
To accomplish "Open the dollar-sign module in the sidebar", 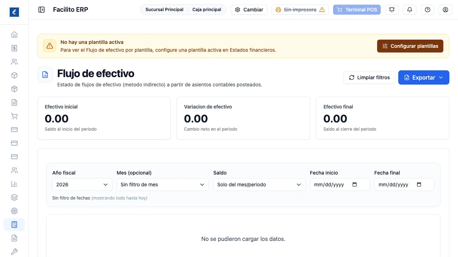I will 14,48.
